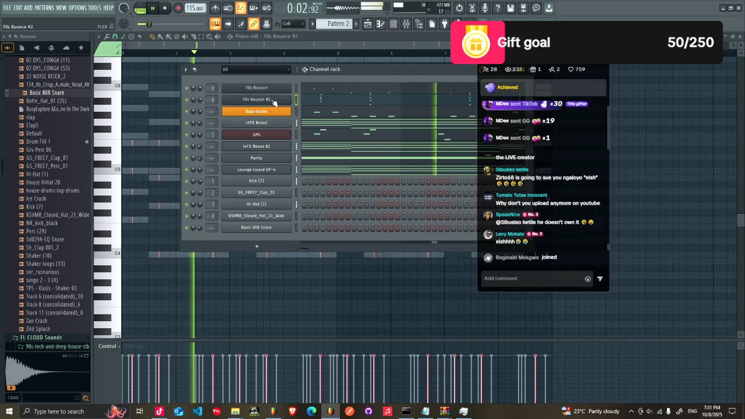The image size is (745, 419).
Task: Click the microphone one-click recording icon
Action: [x=485, y=8]
